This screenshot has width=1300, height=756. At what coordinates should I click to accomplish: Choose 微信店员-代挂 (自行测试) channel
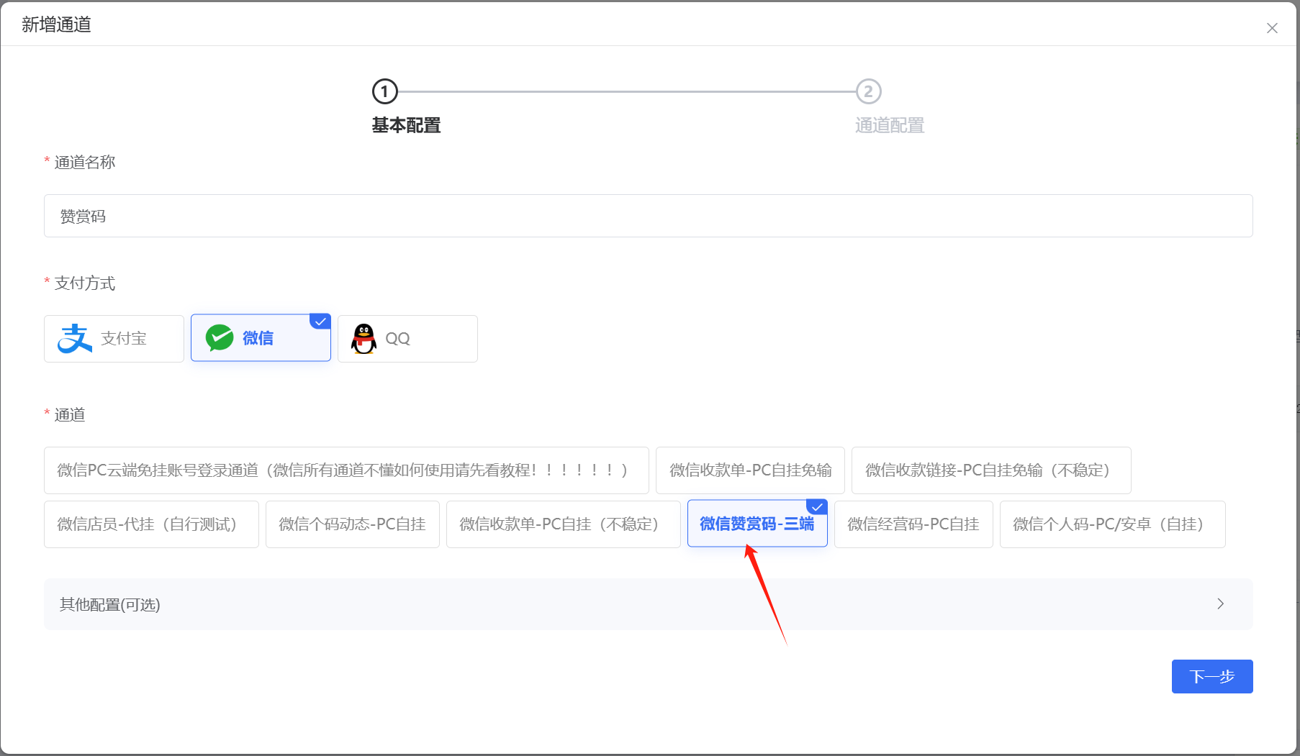(x=151, y=524)
